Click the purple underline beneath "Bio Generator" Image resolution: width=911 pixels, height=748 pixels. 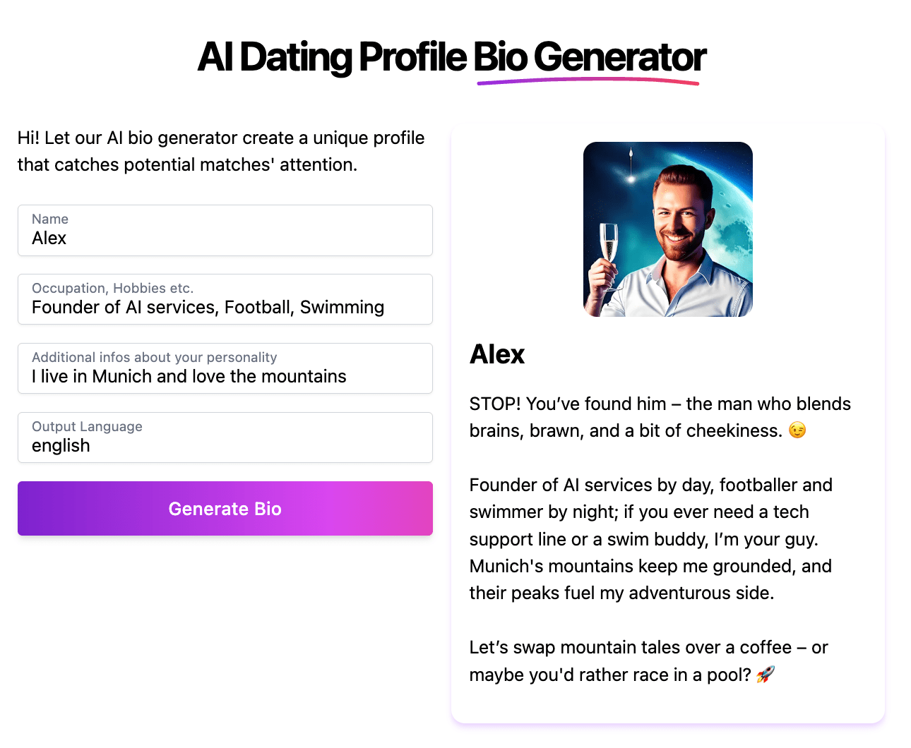click(588, 82)
